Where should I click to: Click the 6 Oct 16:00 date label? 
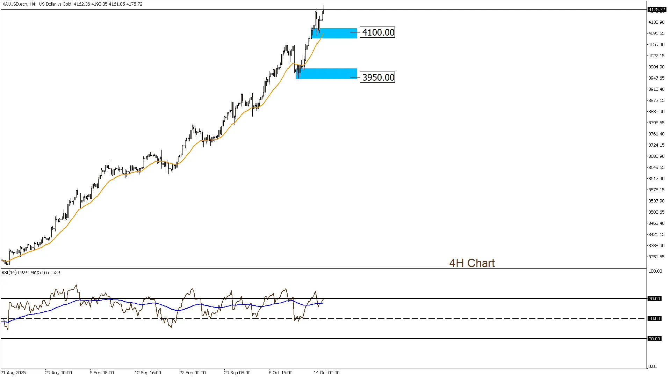pos(281,372)
